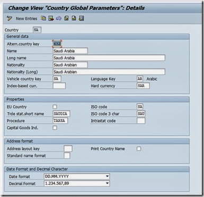The image size is (204, 197).
Task: Click the Name field Saudi Arabia
Action: (x=70, y=51)
